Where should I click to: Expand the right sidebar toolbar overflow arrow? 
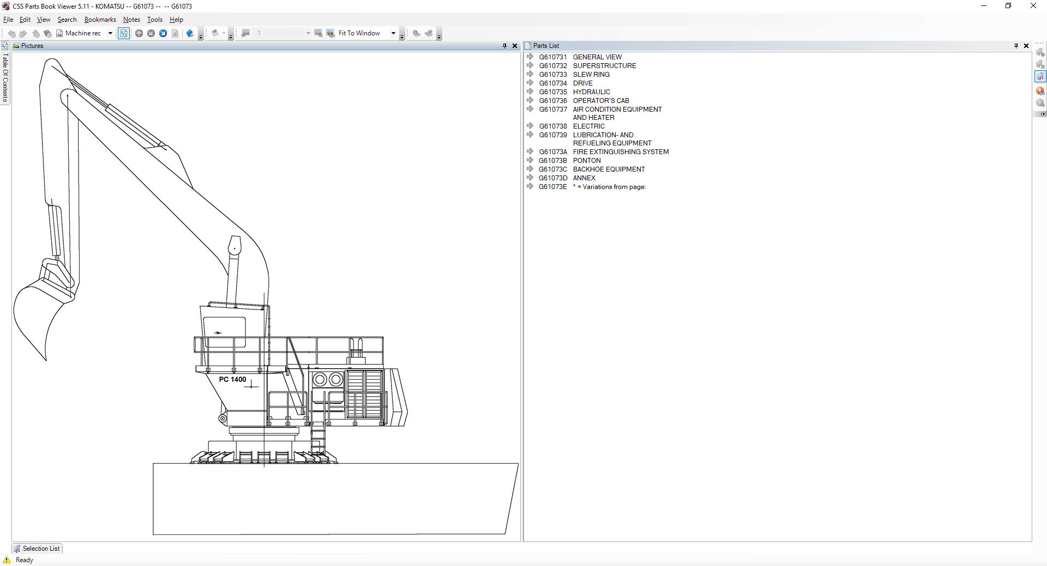click(x=1043, y=114)
